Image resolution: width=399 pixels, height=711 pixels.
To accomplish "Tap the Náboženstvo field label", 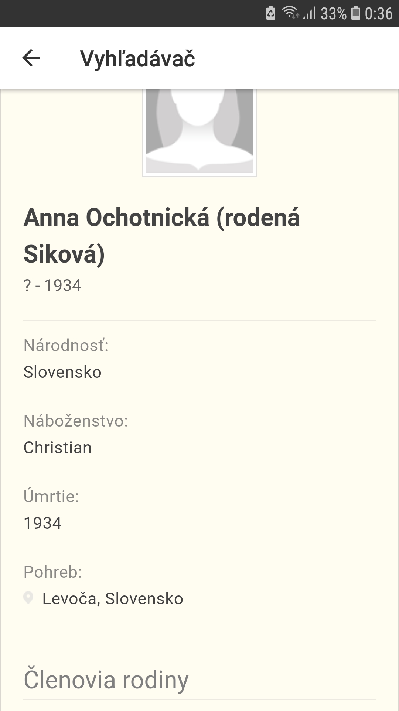I will (76, 421).
